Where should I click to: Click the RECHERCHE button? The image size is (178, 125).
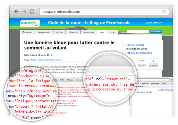point(156,32)
